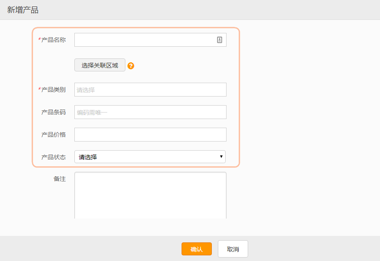
Task: Click the 产品名称 field label
Action: (x=54, y=40)
